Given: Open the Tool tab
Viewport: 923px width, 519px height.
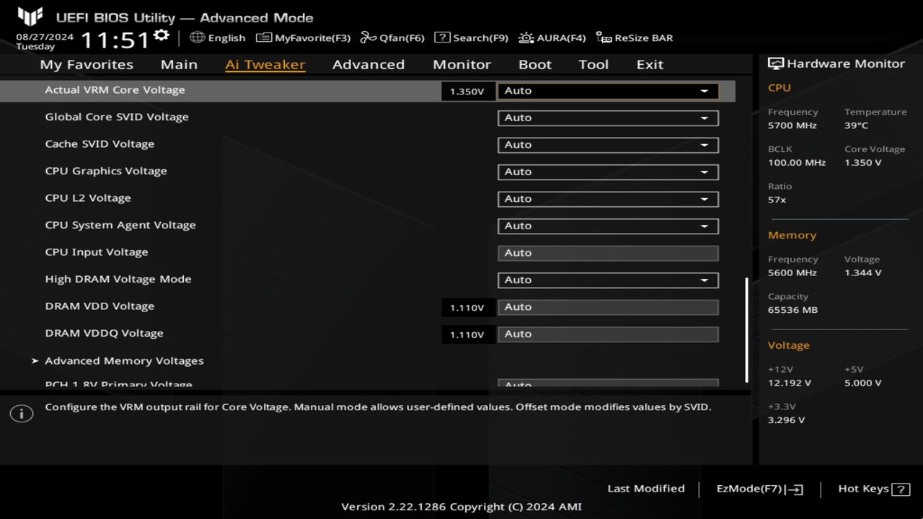Looking at the screenshot, I should 593,64.
